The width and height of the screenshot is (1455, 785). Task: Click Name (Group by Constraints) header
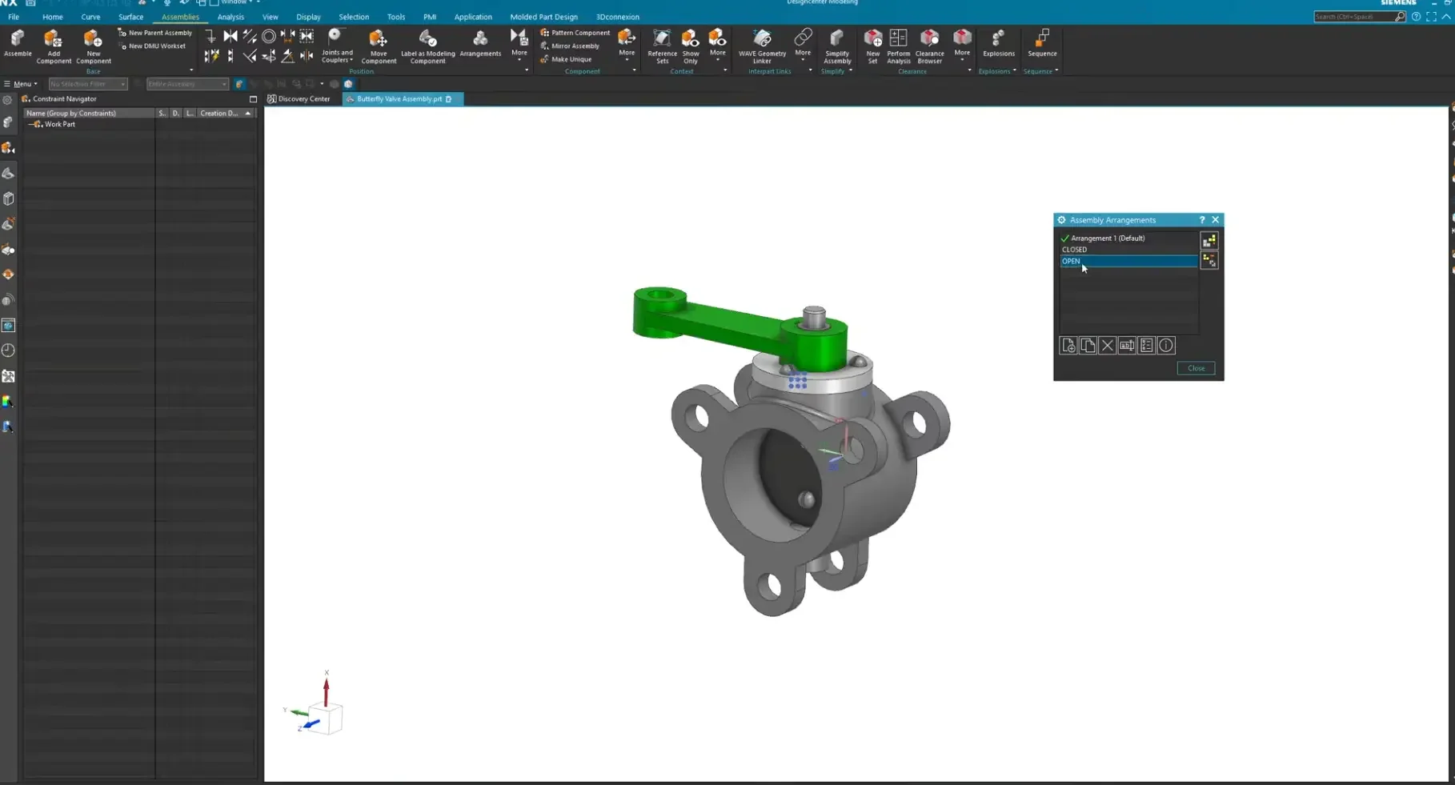click(x=89, y=114)
